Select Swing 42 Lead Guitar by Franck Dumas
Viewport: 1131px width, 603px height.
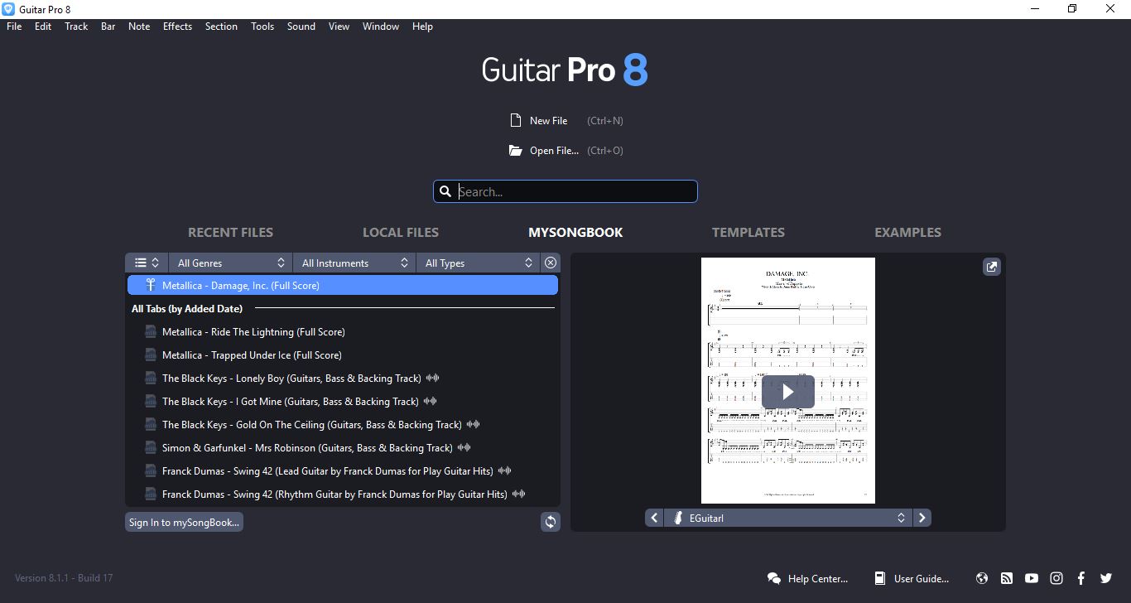coord(343,470)
